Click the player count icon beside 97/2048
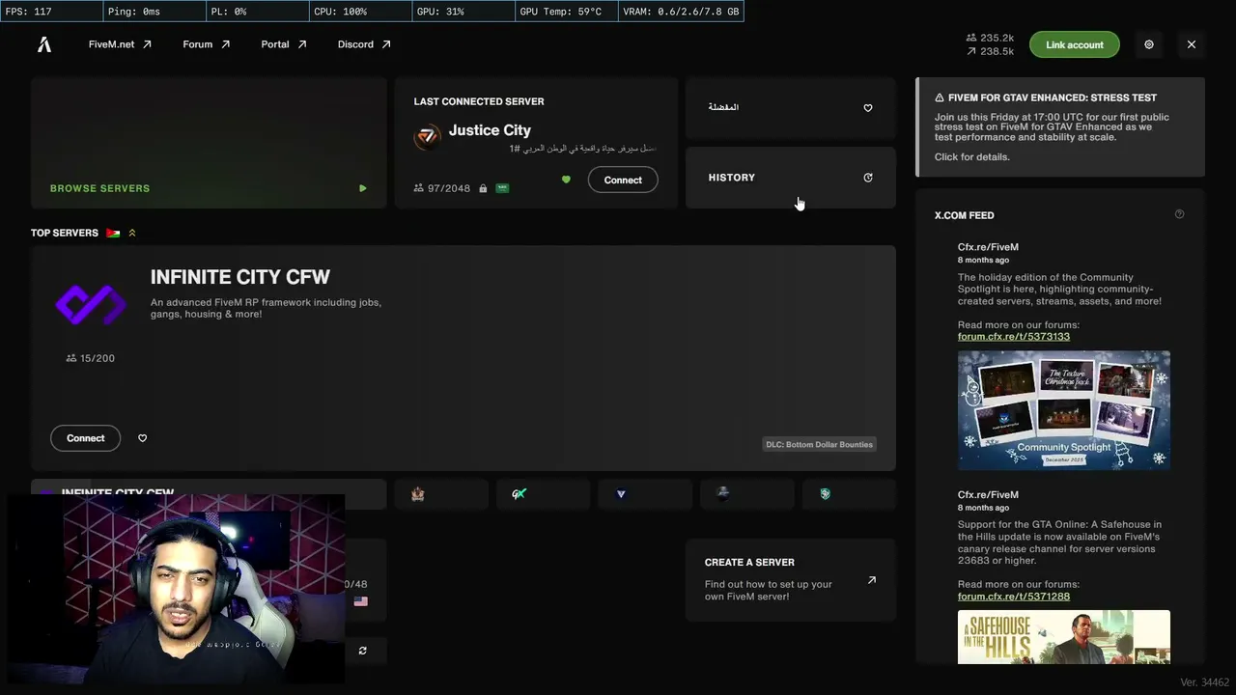 (x=419, y=188)
